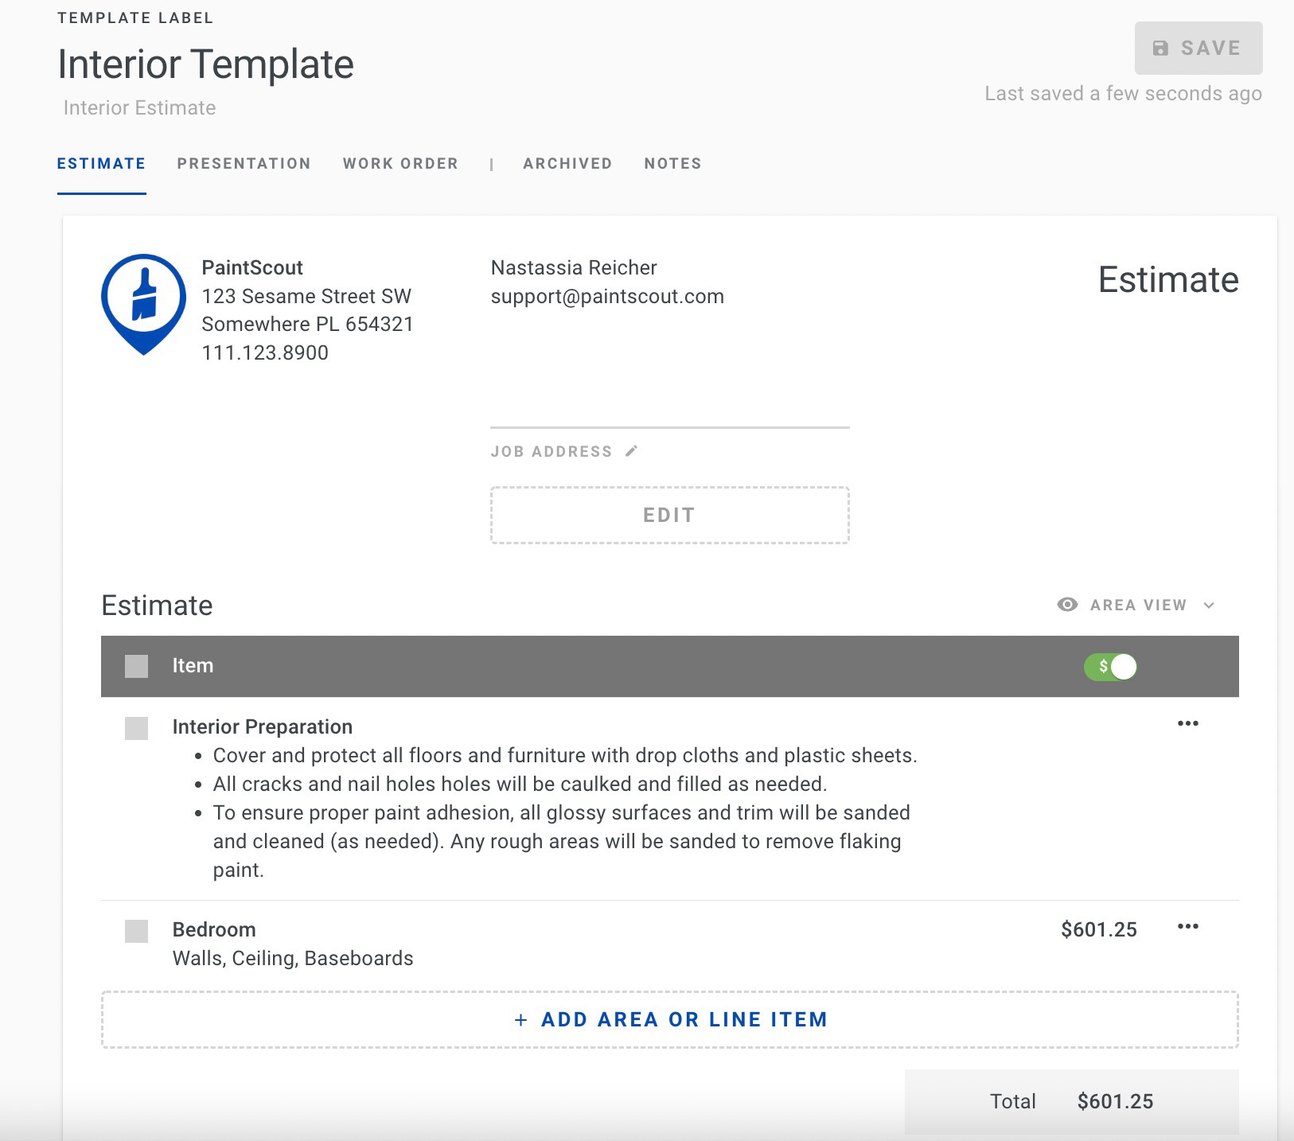
Task: Click the 111.123.8900 phone number
Action: [265, 352]
